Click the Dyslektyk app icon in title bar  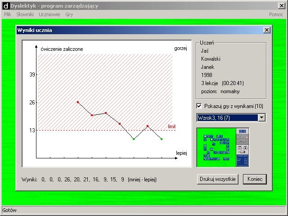point(5,6)
